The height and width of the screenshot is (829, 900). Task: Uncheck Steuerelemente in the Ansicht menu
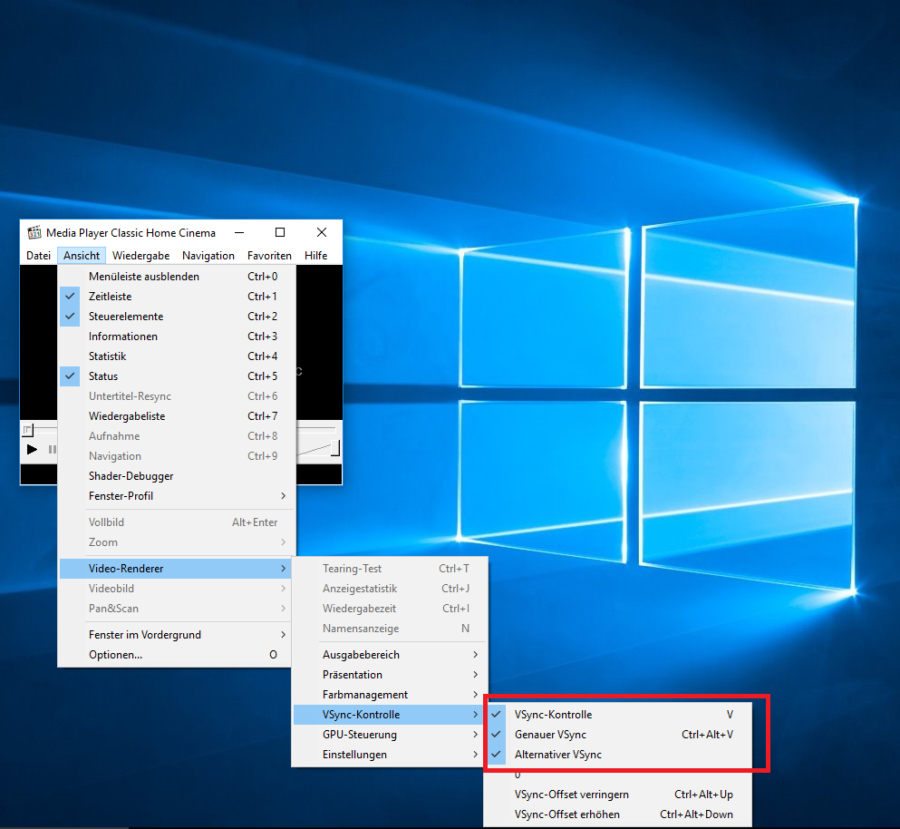click(x=177, y=317)
